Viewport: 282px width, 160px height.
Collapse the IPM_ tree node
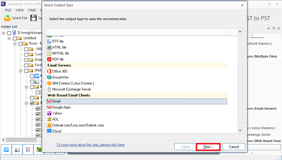21,71
